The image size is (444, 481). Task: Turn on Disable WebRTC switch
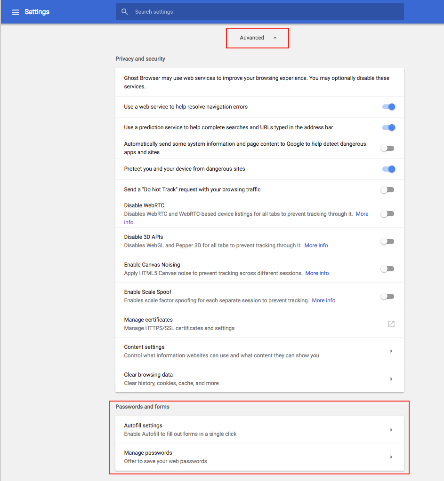point(387,213)
